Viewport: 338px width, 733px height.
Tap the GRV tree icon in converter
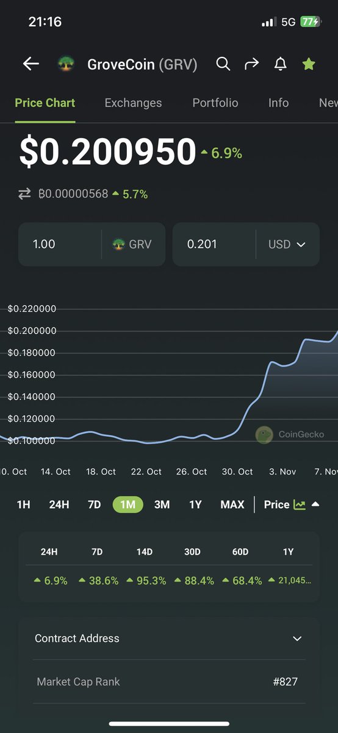(119, 244)
